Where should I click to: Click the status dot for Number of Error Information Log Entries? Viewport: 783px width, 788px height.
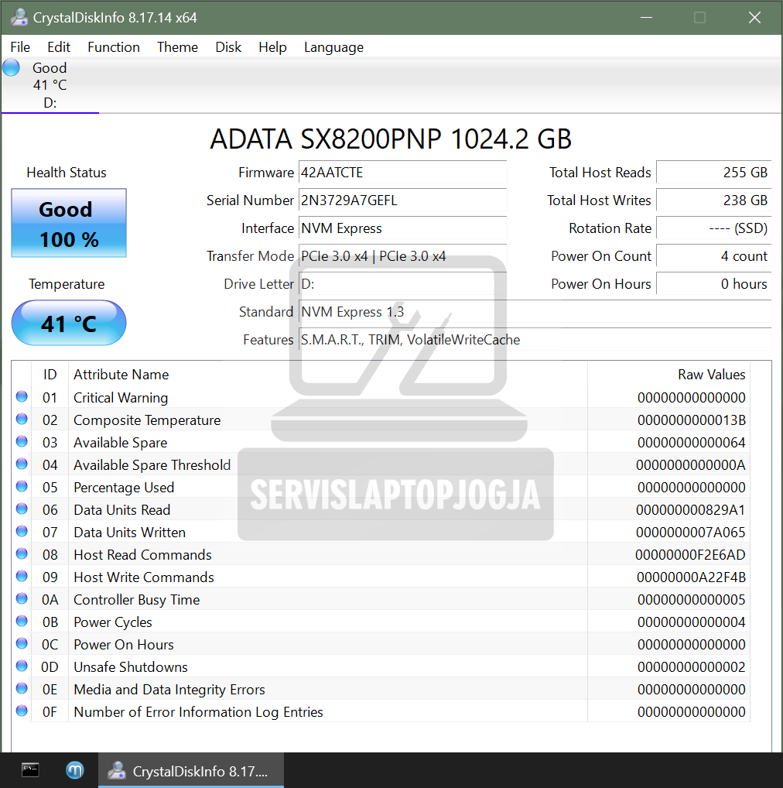(x=22, y=711)
